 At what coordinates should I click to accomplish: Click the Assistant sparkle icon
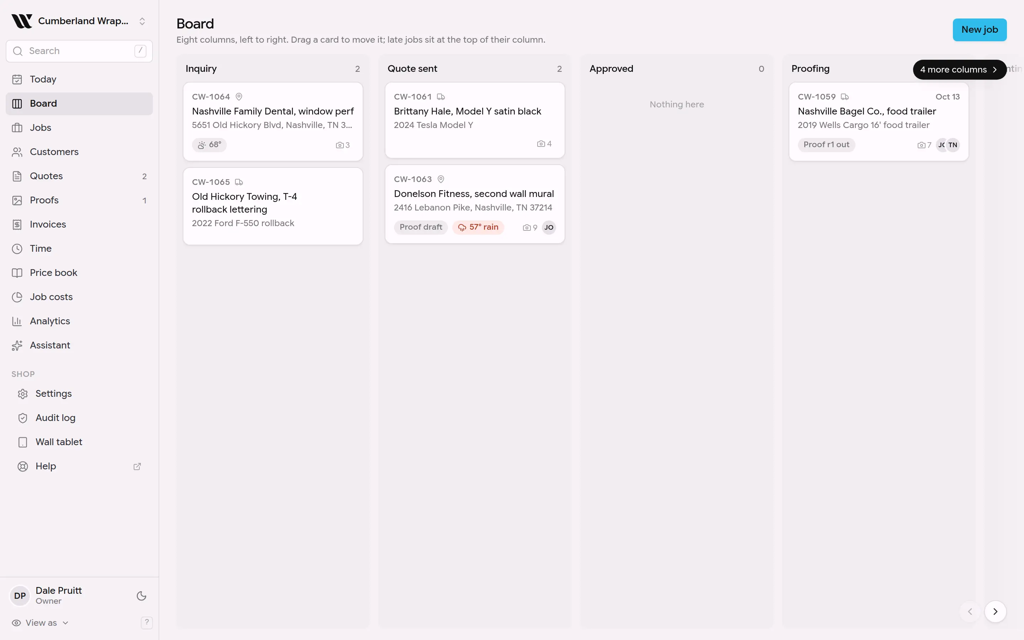click(17, 345)
